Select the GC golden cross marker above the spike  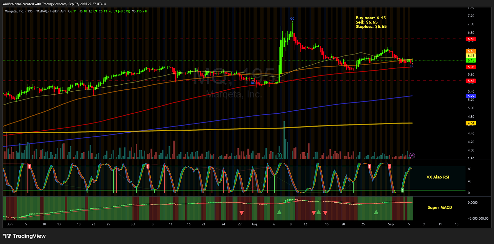pyautogui.click(x=292, y=18)
